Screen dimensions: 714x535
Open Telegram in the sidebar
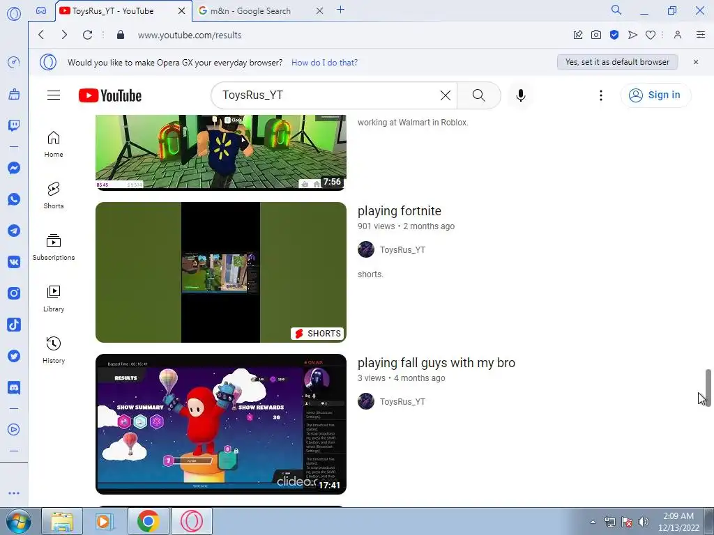[x=14, y=231]
